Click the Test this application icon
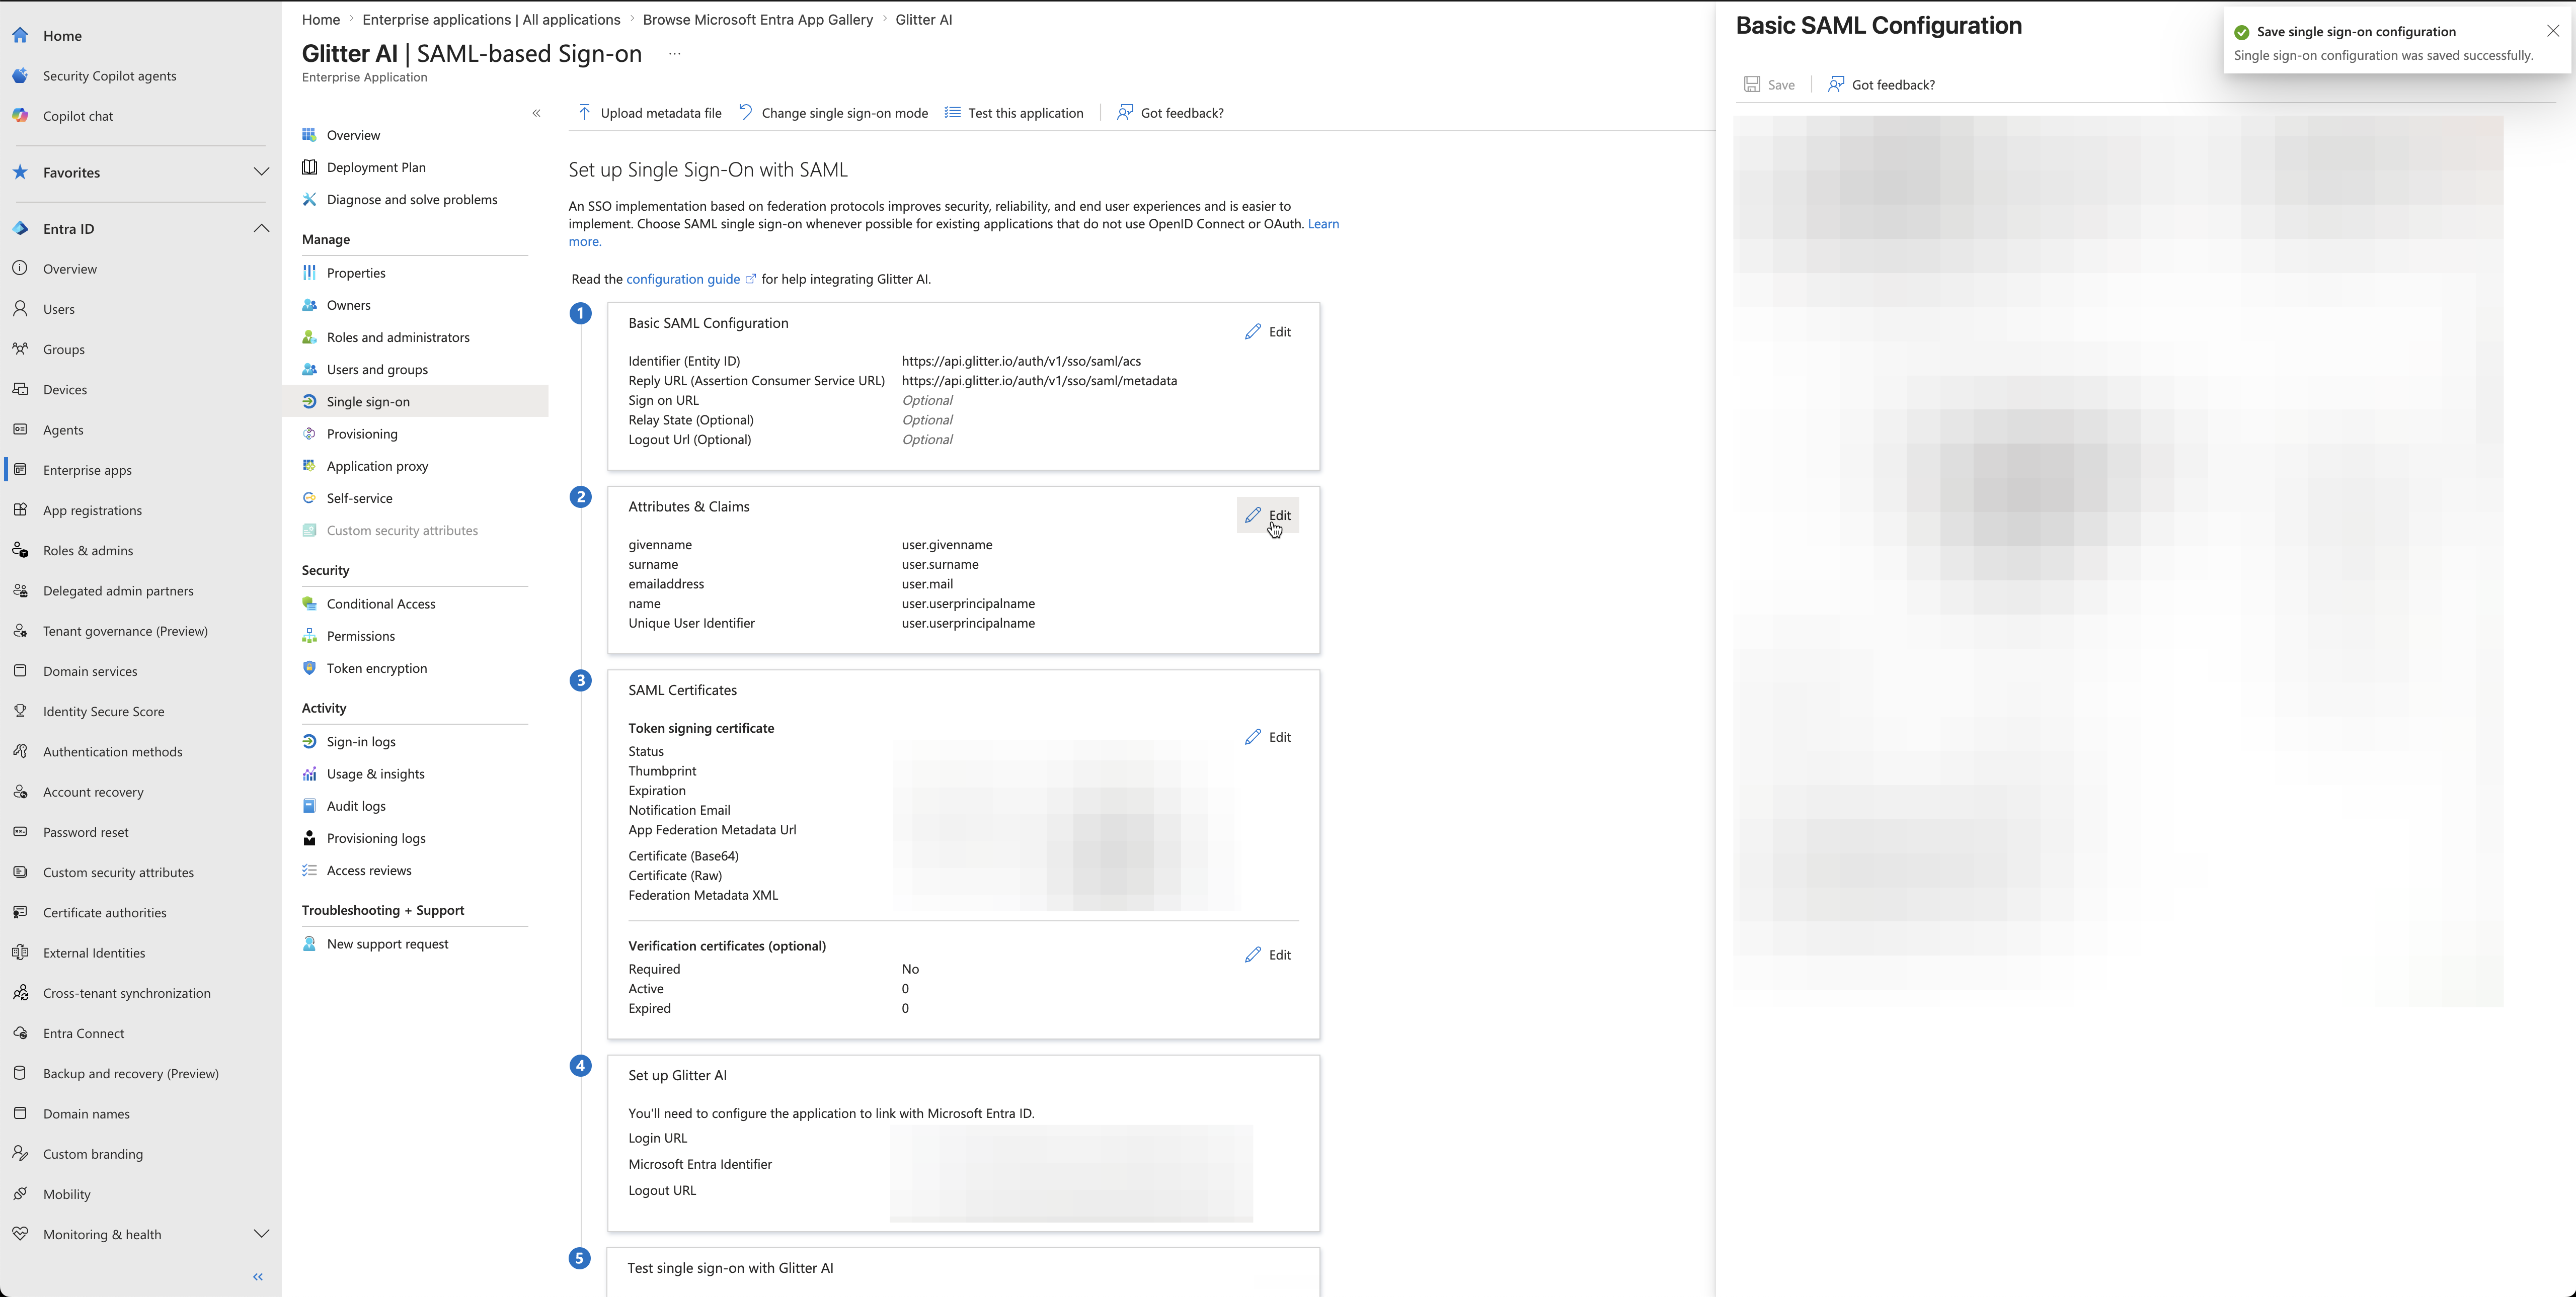Screen dimensions: 2576x1297 [953, 113]
